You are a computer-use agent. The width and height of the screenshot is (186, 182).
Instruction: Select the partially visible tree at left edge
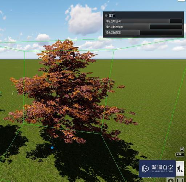coord(1,94)
